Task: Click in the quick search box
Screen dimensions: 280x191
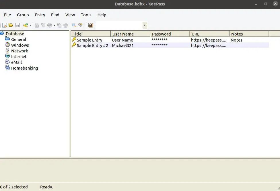Action: (119, 25)
